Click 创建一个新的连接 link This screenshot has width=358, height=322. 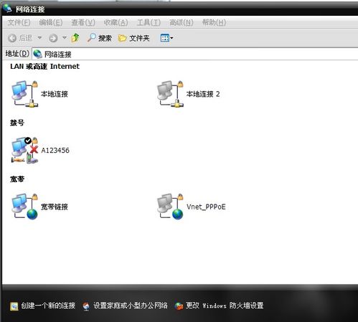pos(48,306)
